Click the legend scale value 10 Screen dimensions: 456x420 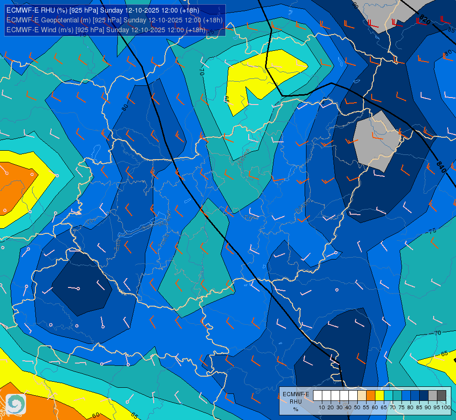(322, 407)
